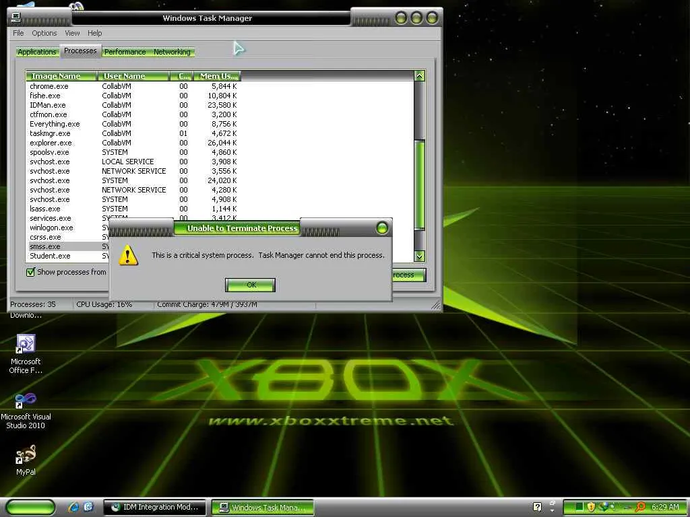Image resolution: width=690 pixels, height=517 pixels.
Task: Click the yellow security shield tray icon
Action: pos(591,507)
